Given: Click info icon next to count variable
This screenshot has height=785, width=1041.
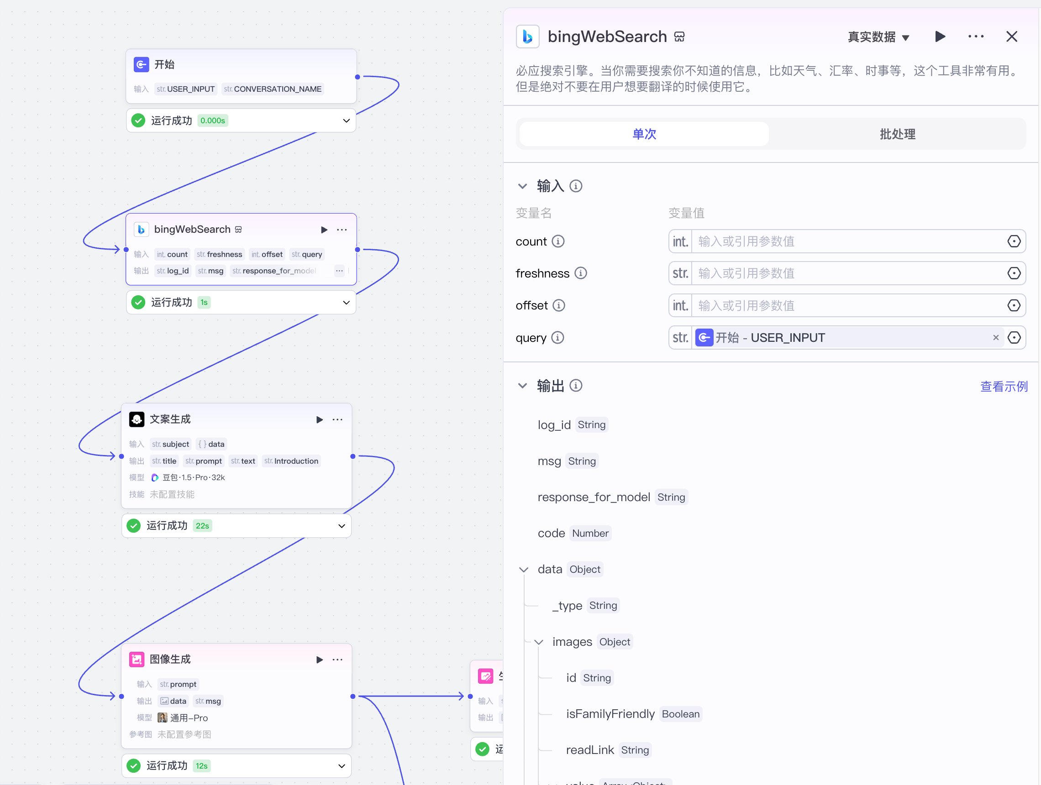Looking at the screenshot, I should pyautogui.click(x=558, y=241).
